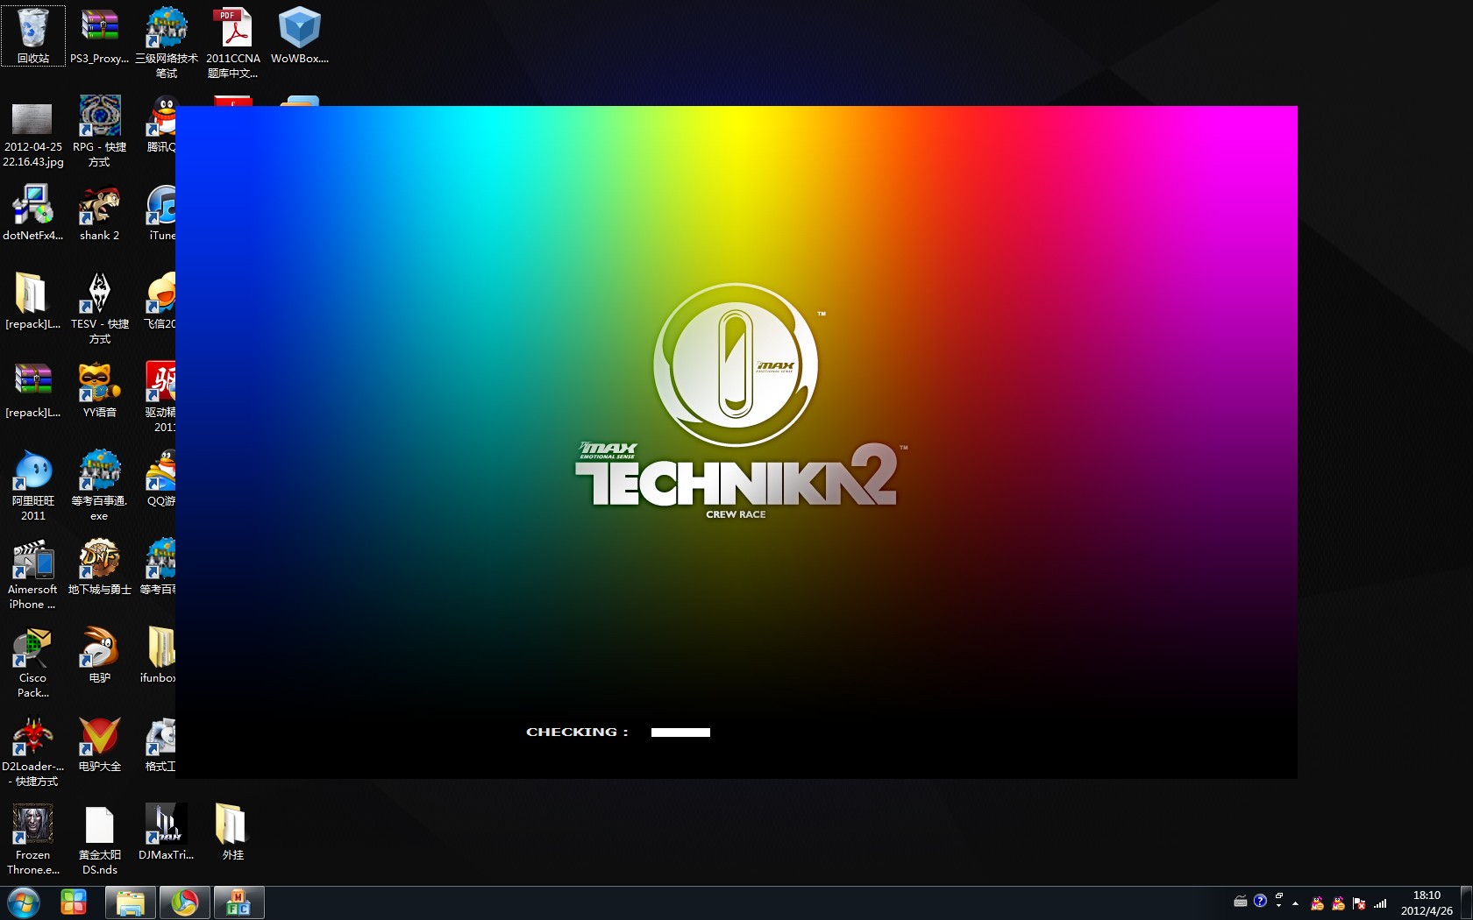Click the 腾讯QQ penguin shortcut on the desktop
The image size is (1473, 920).
click(x=162, y=124)
